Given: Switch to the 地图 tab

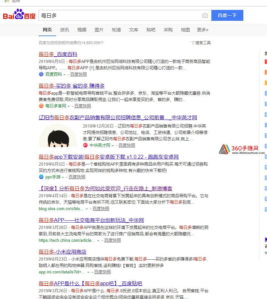Looking at the screenshot, I should pyautogui.click(x=185, y=30).
